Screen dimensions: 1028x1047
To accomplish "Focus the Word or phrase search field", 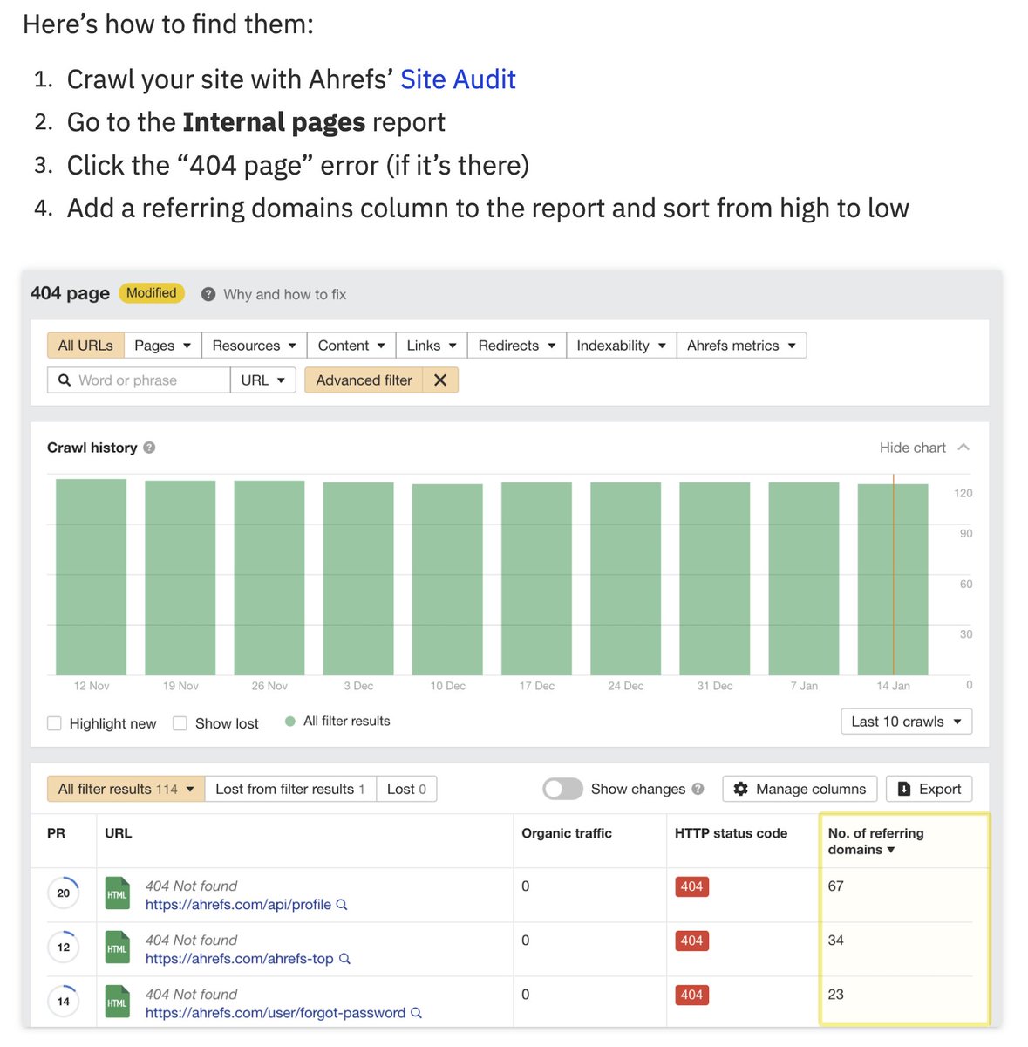I will [139, 380].
